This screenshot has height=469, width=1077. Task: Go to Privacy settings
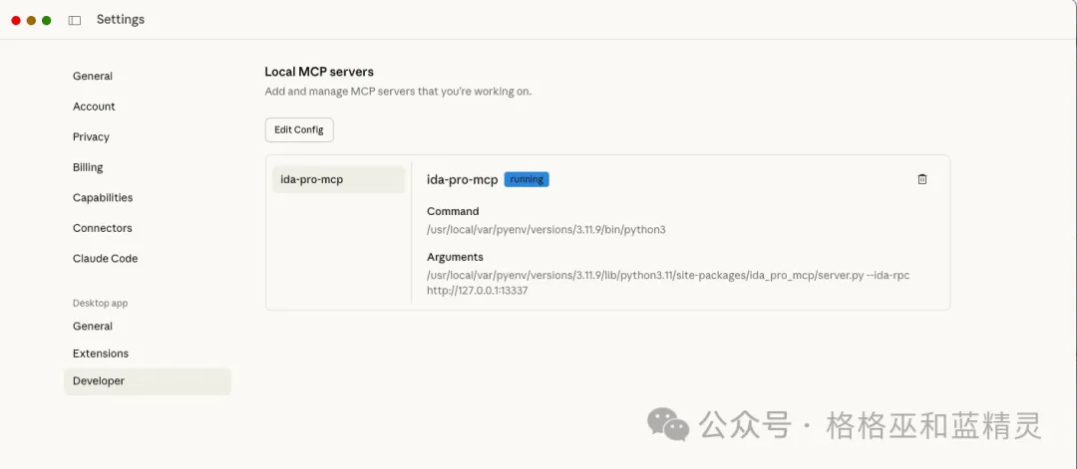tap(91, 136)
